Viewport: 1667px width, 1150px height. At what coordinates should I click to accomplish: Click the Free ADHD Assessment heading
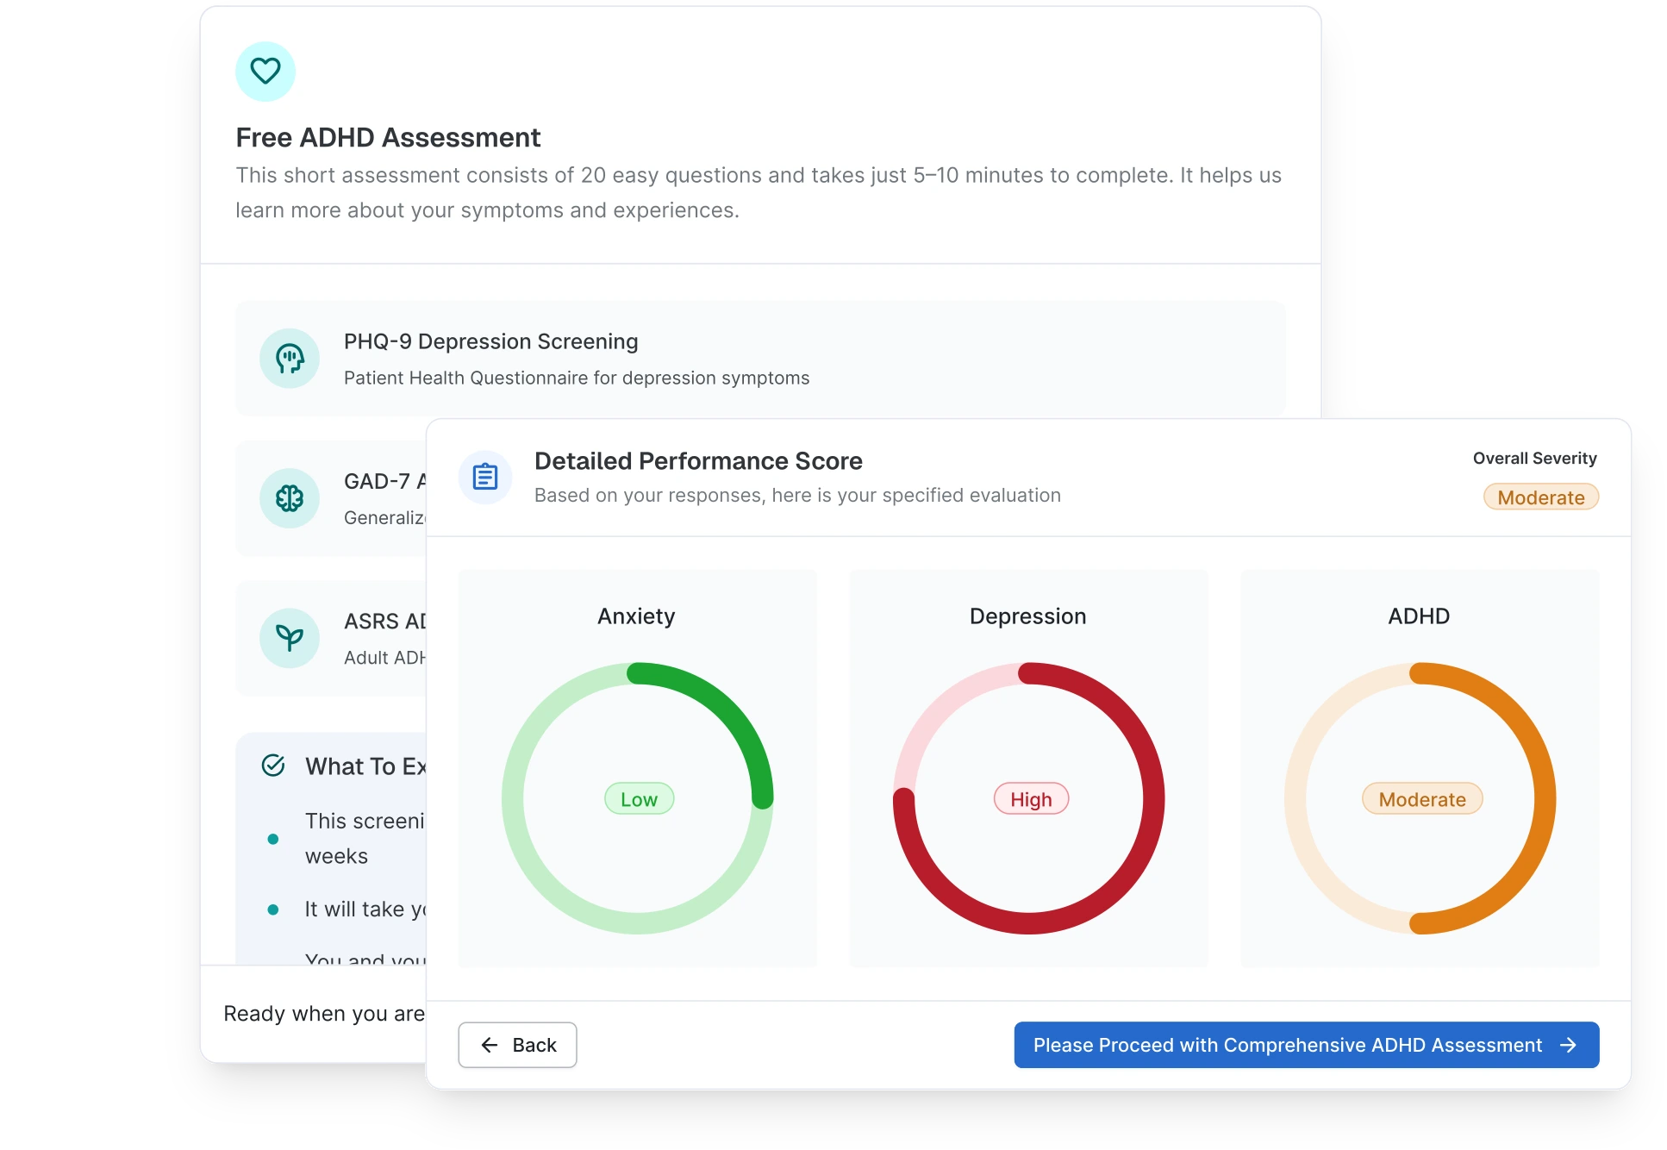click(x=388, y=138)
